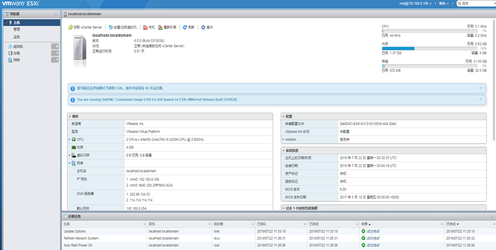496x250 pixels.
Task: Click the 关机 shut down button
Action: (x=149, y=28)
